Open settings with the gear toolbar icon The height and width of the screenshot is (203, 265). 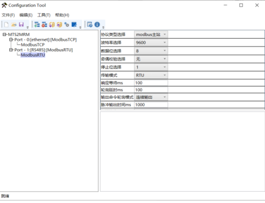(x=67, y=24)
